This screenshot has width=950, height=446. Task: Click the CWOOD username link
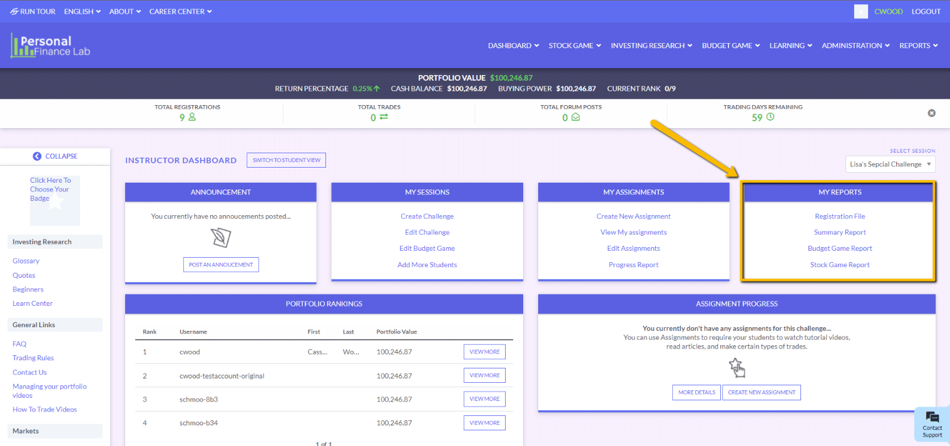[x=889, y=11]
